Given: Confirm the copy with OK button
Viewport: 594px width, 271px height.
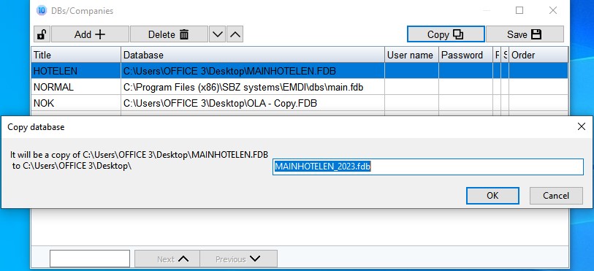Looking at the screenshot, I should pos(492,196).
